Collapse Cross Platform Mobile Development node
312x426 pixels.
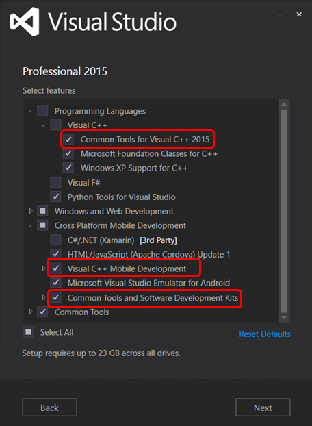tap(30, 226)
